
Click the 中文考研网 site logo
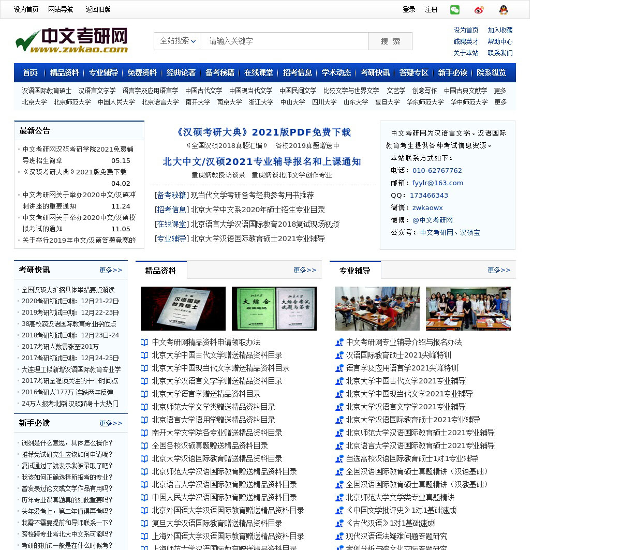tap(71, 40)
